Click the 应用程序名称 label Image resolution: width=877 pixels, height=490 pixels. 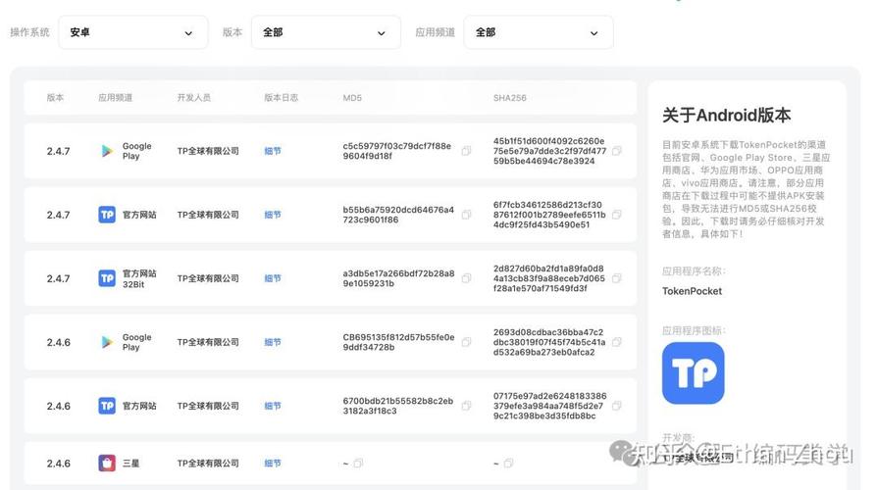pos(694,271)
